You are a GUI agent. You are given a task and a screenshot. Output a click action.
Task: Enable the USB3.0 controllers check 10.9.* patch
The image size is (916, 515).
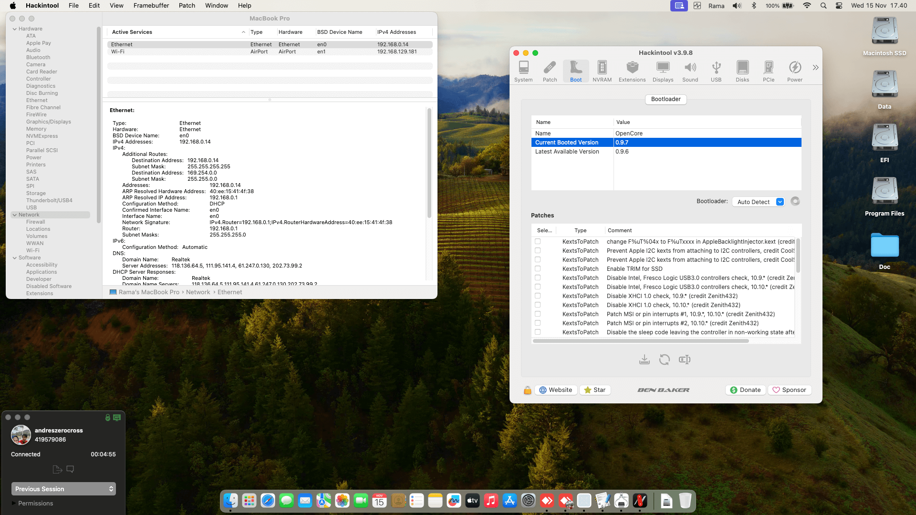[538, 278]
